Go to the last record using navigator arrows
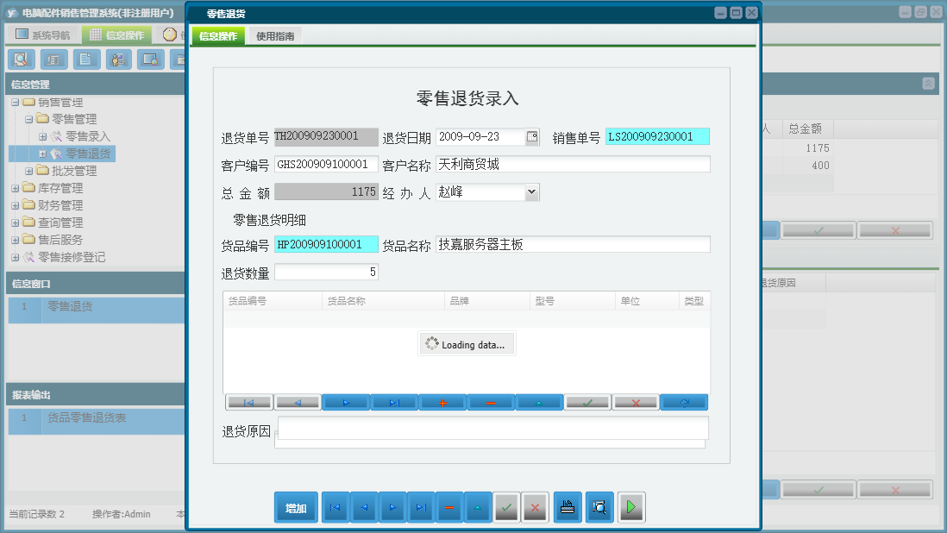Viewport: 947px width, 533px height. tap(421, 507)
